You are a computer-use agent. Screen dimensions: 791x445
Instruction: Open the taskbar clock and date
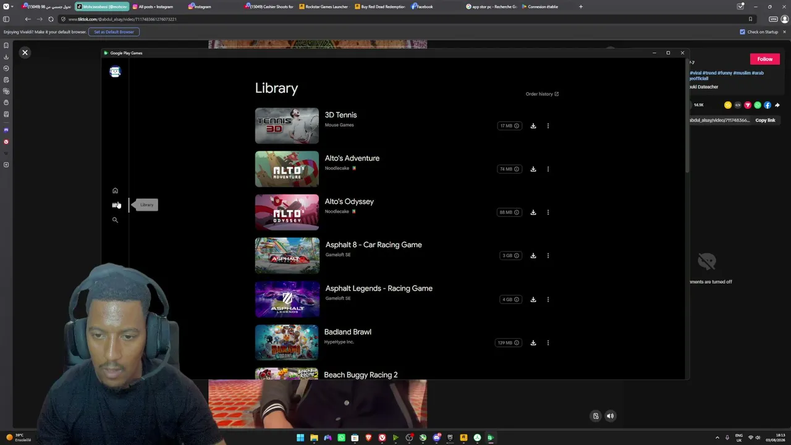(x=775, y=438)
